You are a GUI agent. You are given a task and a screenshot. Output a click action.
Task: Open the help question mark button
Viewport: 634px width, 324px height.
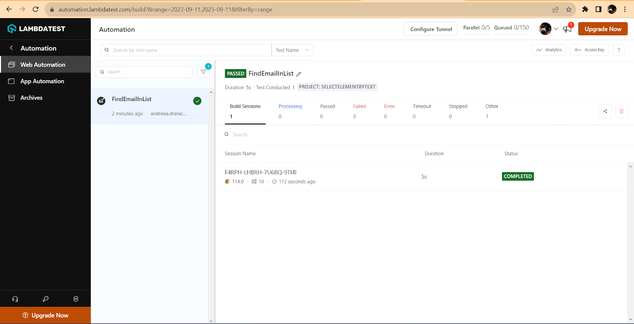coord(619,50)
